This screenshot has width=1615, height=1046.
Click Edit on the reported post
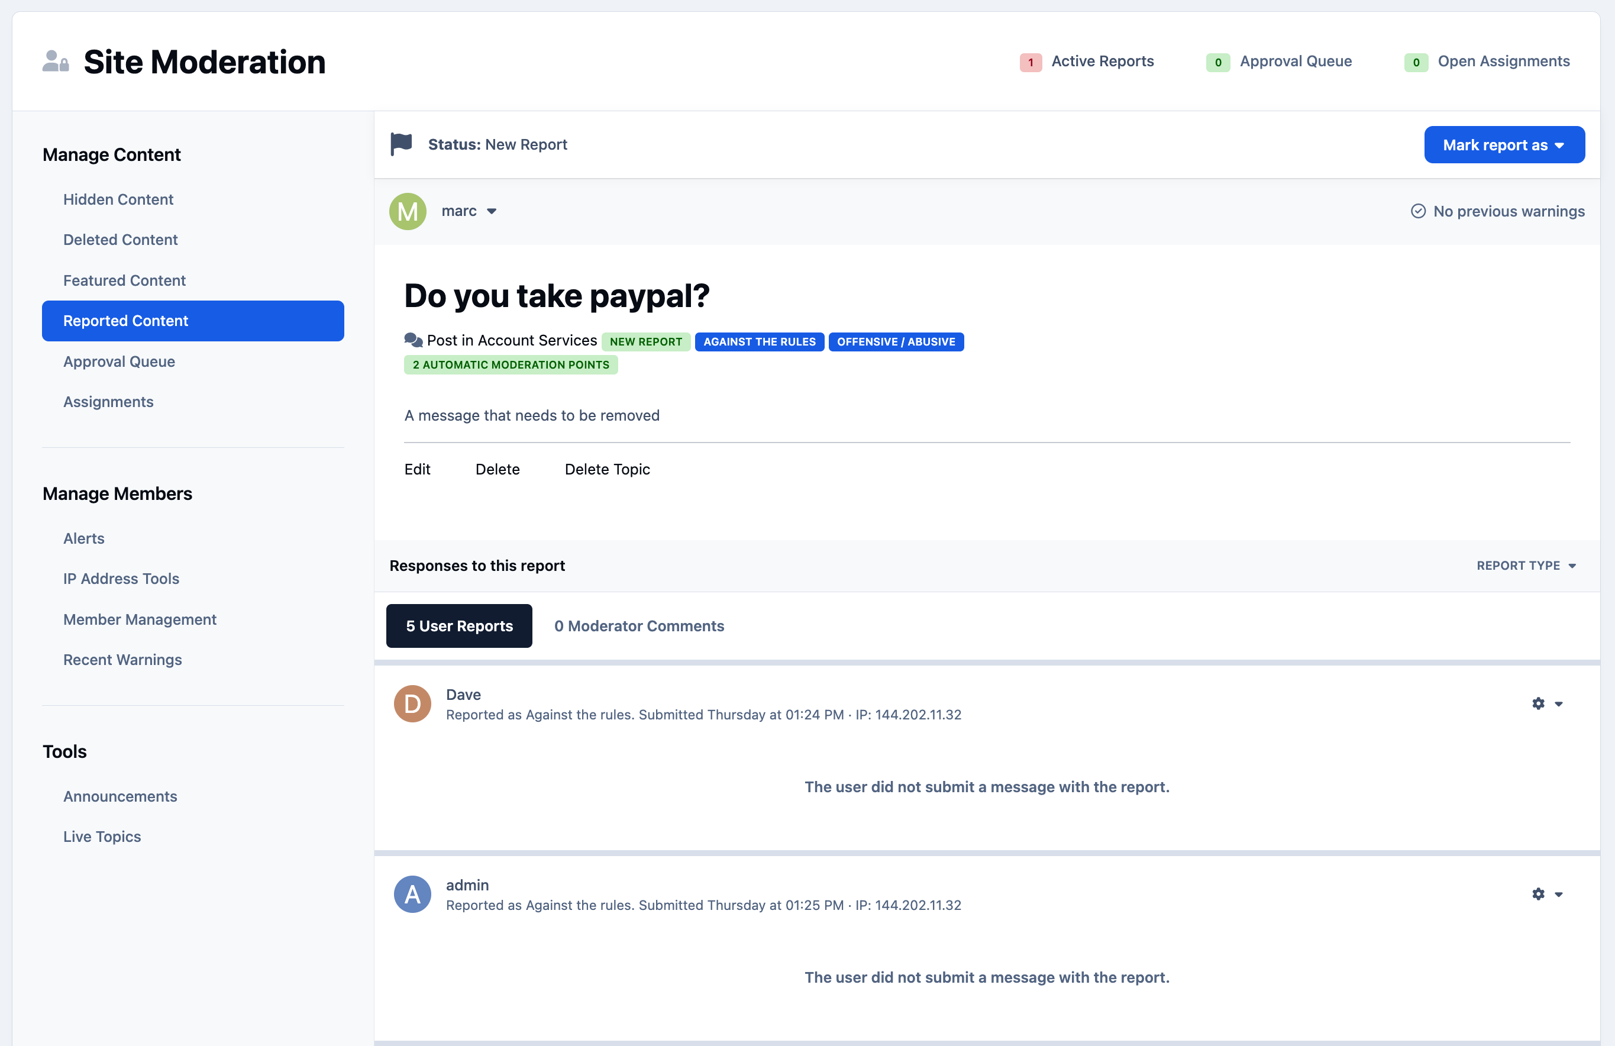(x=417, y=469)
